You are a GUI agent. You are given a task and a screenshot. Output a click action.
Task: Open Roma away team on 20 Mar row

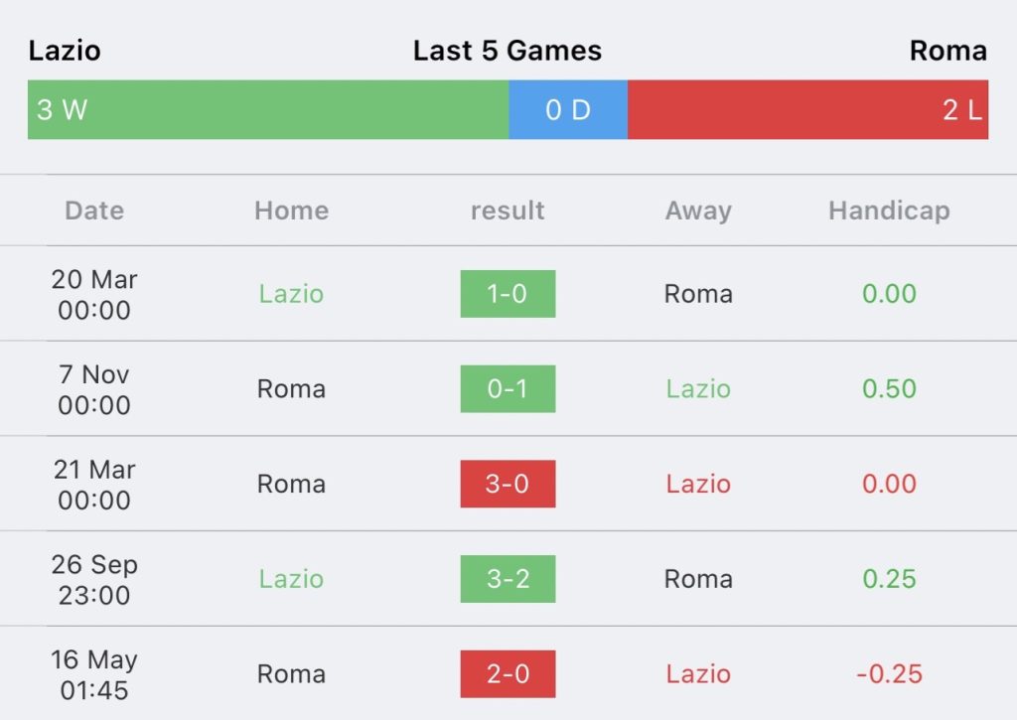pos(698,294)
